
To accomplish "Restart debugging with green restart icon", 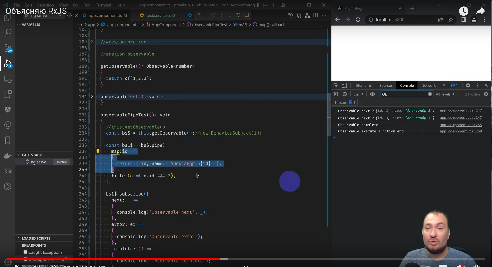I will pos(238,15).
